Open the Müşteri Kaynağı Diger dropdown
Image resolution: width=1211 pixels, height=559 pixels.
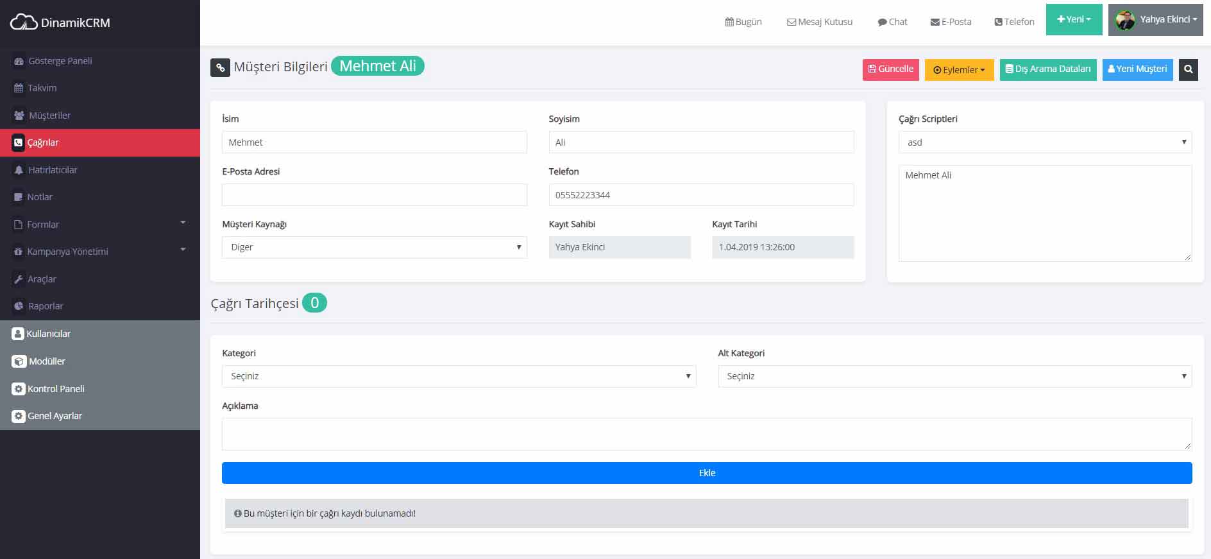click(375, 248)
